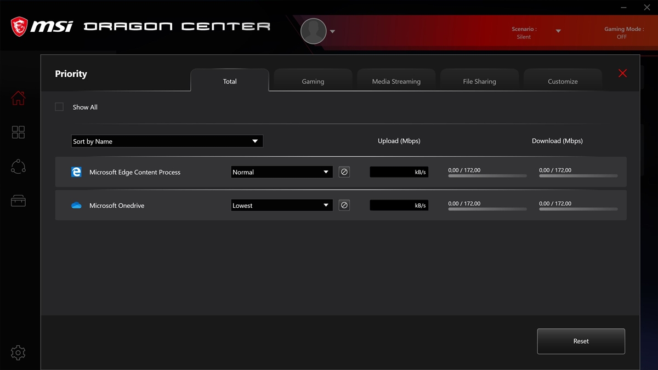Click the Download (Mbps) column header
The image size is (658, 370).
click(x=557, y=141)
